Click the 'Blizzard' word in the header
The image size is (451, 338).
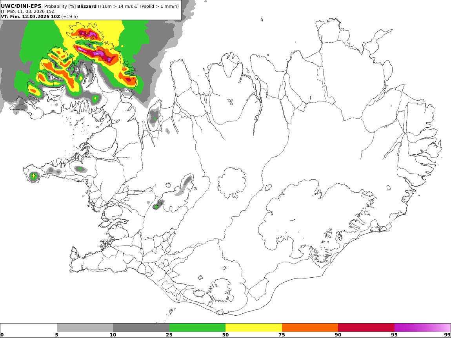pyautogui.click(x=87, y=6)
